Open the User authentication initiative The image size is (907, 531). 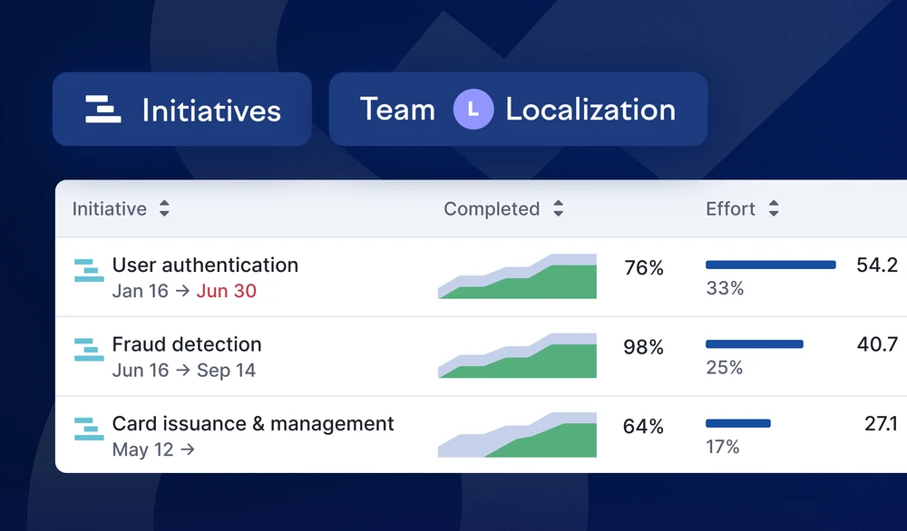pos(205,265)
